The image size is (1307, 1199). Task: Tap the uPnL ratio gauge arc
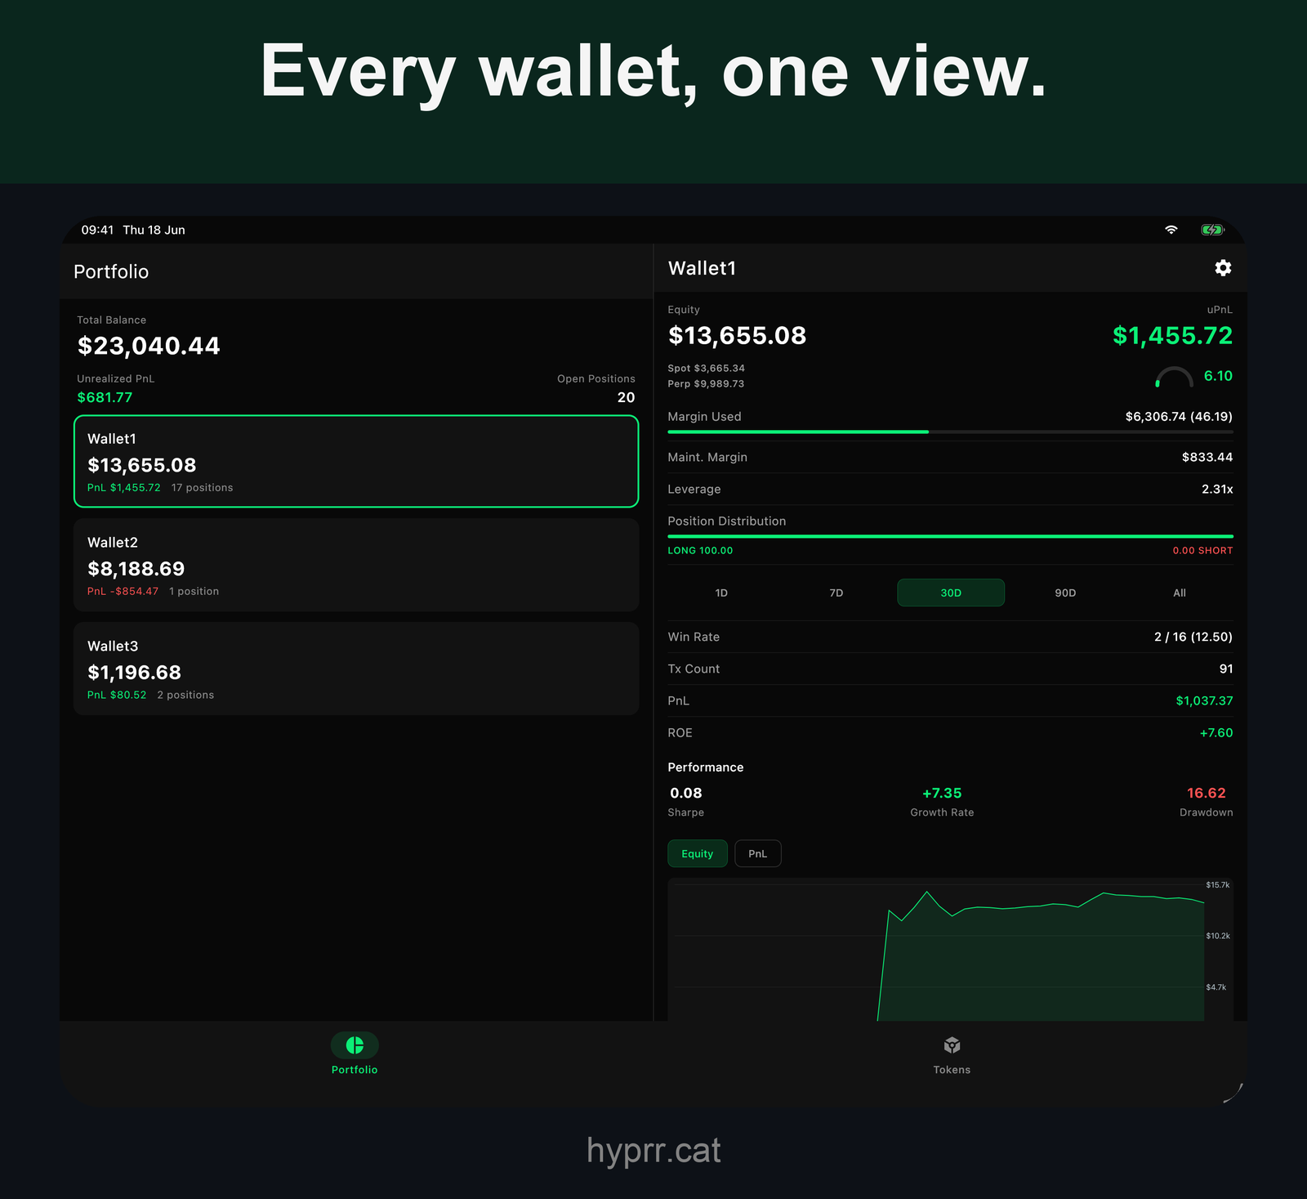click(1174, 377)
